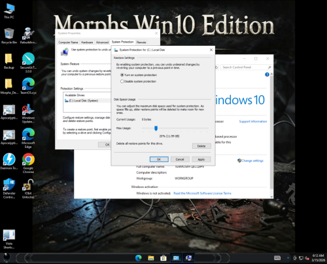
Task: Click the Search Control Panel field
Action: [246, 67]
